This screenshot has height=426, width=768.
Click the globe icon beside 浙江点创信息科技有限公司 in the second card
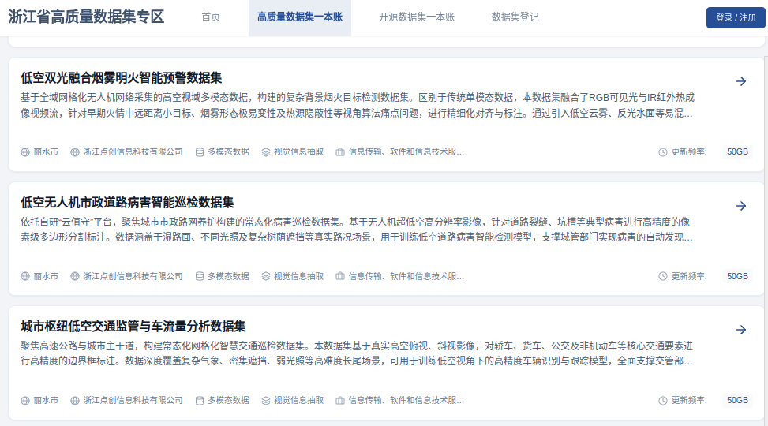75,277
